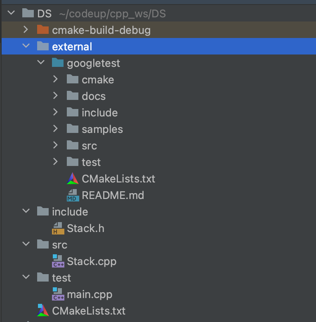316x322 pixels.
Task: Click the CMake icon beside googletest CMakeLists.txt
Action: tap(73, 179)
